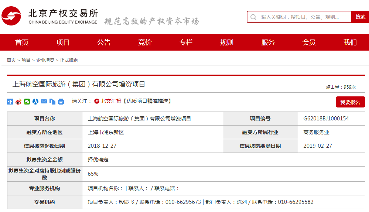Viewport: 369px width, 212px height.
Task: Open the 专栏 menu item
Action: (x=186, y=42)
